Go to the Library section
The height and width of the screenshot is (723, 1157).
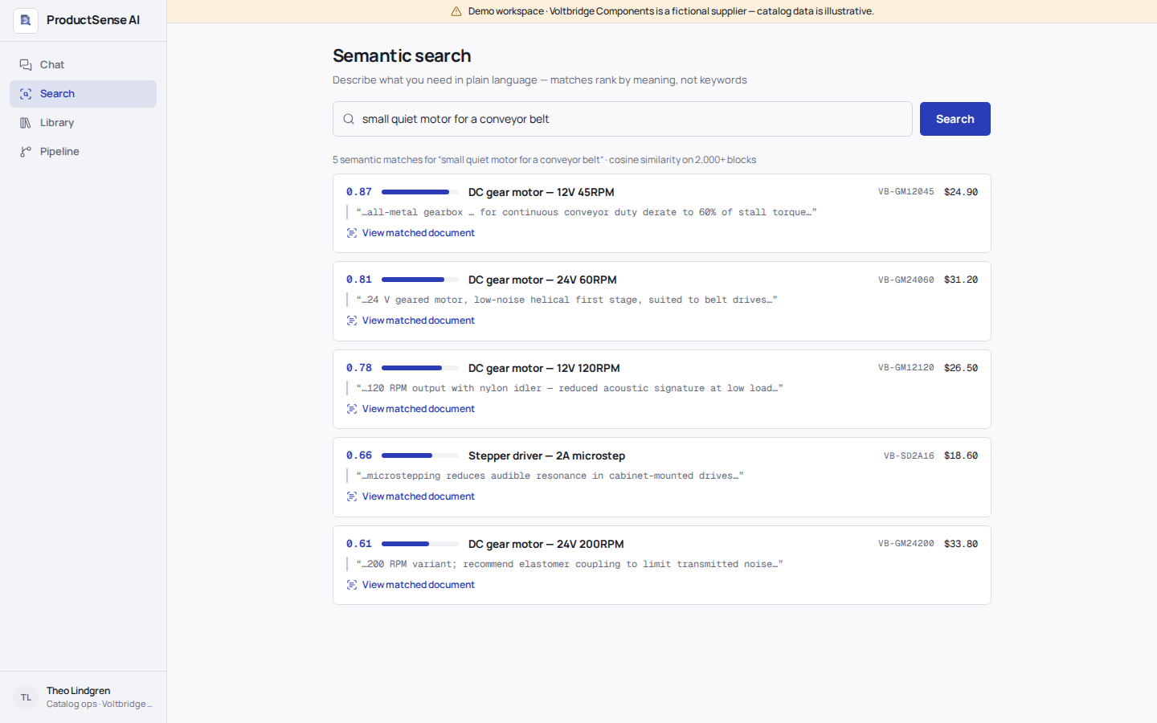coord(83,123)
